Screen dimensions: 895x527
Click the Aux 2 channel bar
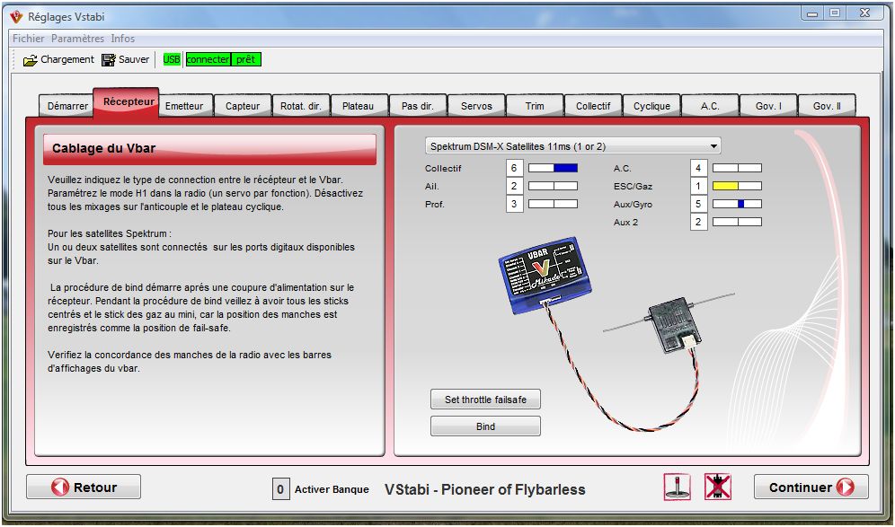click(737, 222)
